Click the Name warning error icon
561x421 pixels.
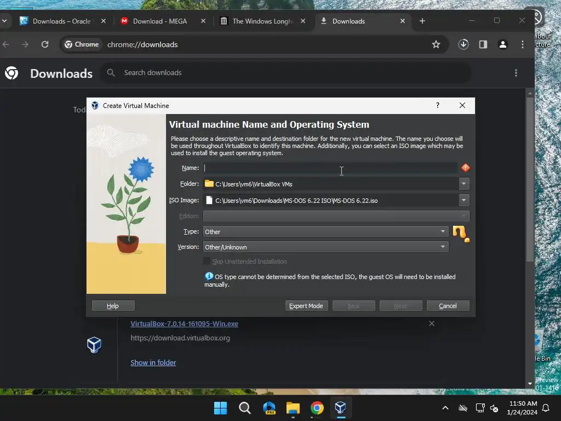(466, 168)
